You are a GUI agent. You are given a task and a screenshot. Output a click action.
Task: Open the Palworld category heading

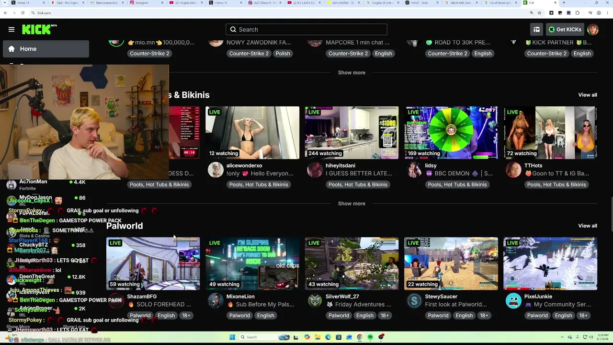(125, 226)
